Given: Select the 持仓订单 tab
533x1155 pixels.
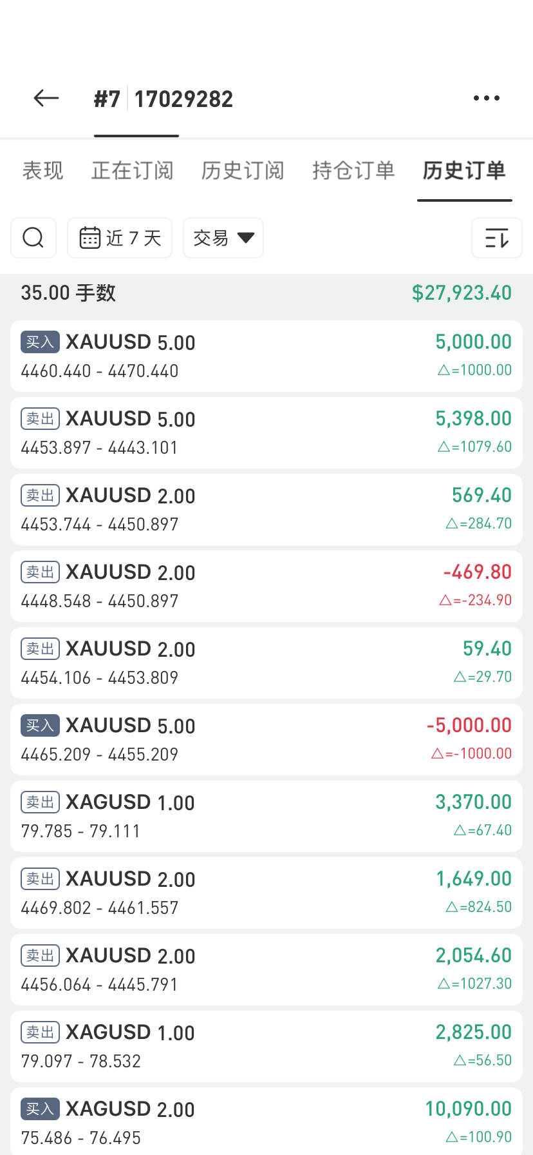Looking at the screenshot, I should click(x=353, y=170).
